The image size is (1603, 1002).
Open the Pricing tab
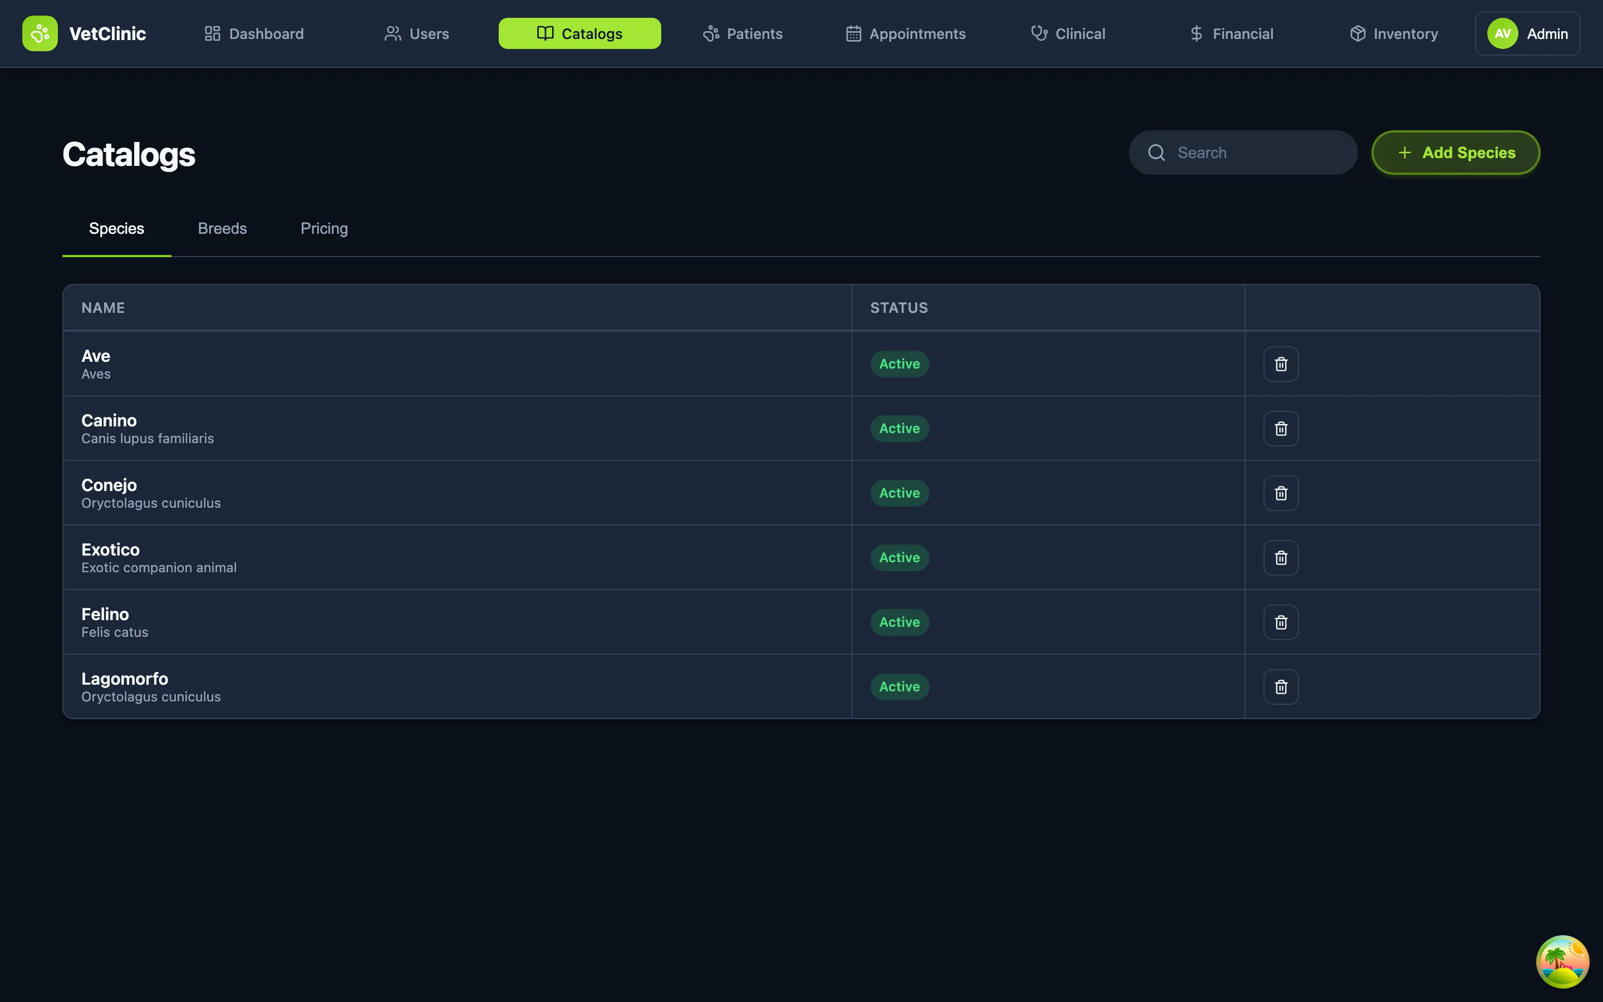[324, 229]
